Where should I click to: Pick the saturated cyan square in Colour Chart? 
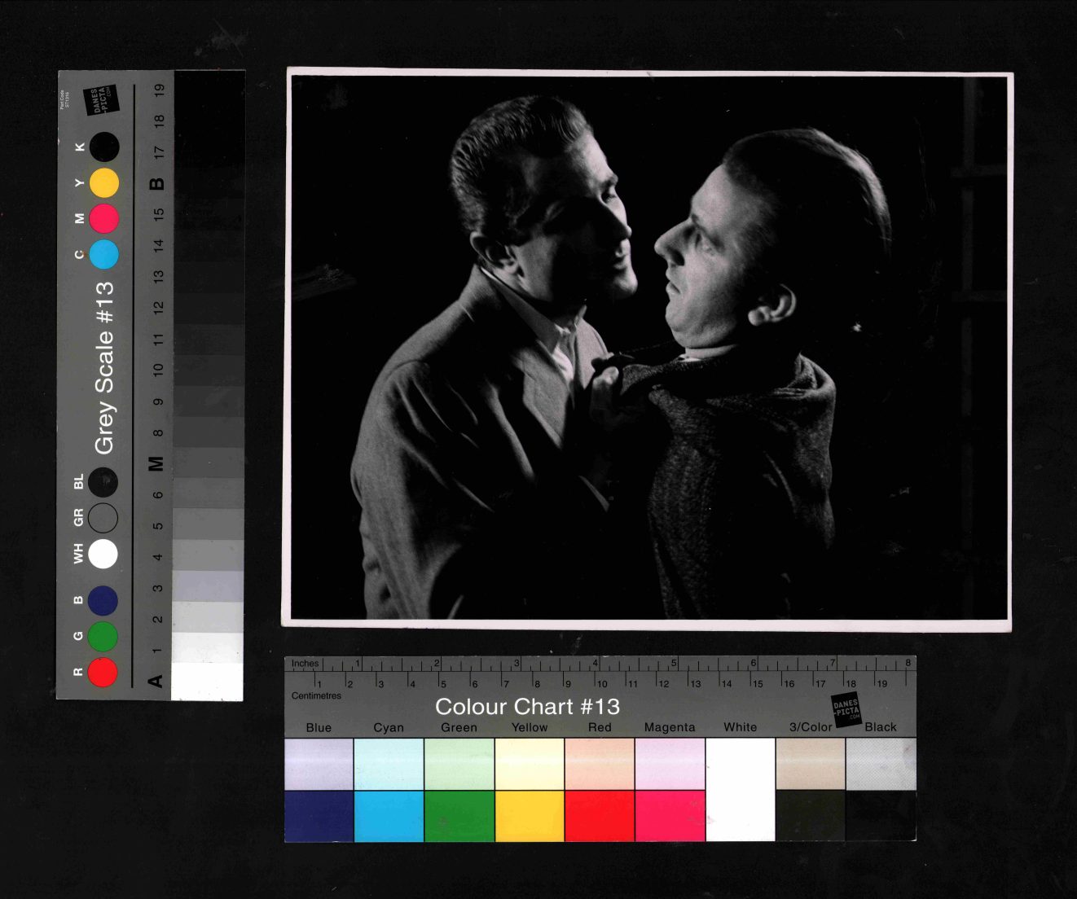389,816
